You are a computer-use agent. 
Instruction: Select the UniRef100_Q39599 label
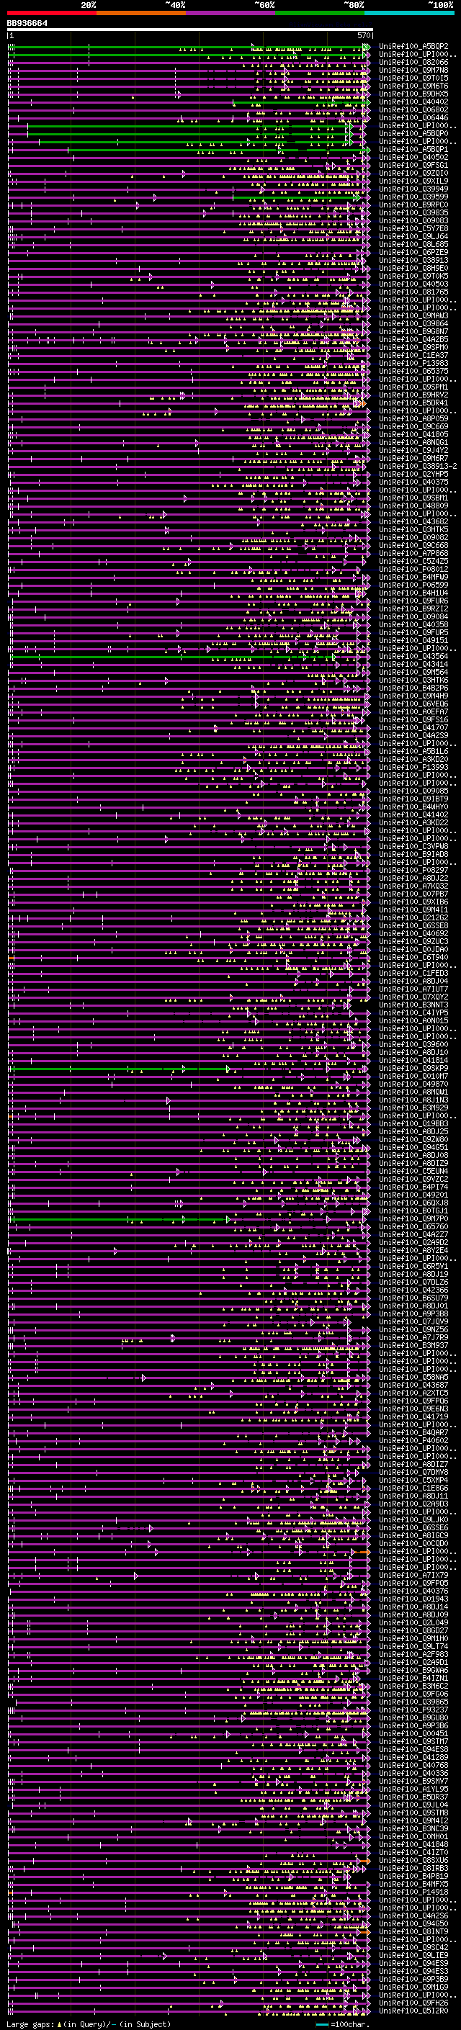click(x=413, y=197)
